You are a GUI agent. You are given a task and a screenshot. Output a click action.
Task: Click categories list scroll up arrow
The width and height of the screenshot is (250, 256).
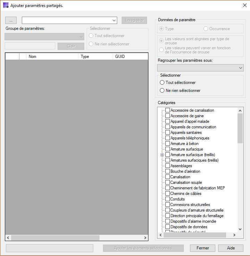click(240, 111)
